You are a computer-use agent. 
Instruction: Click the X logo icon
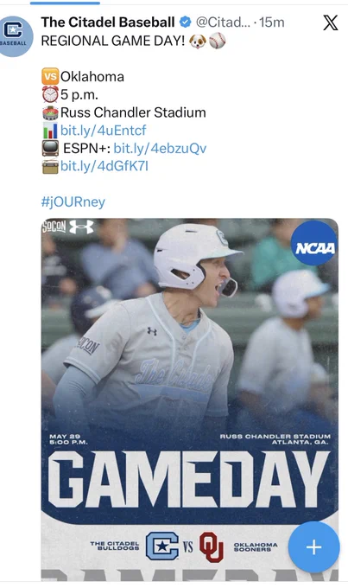[x=330, y=22]
